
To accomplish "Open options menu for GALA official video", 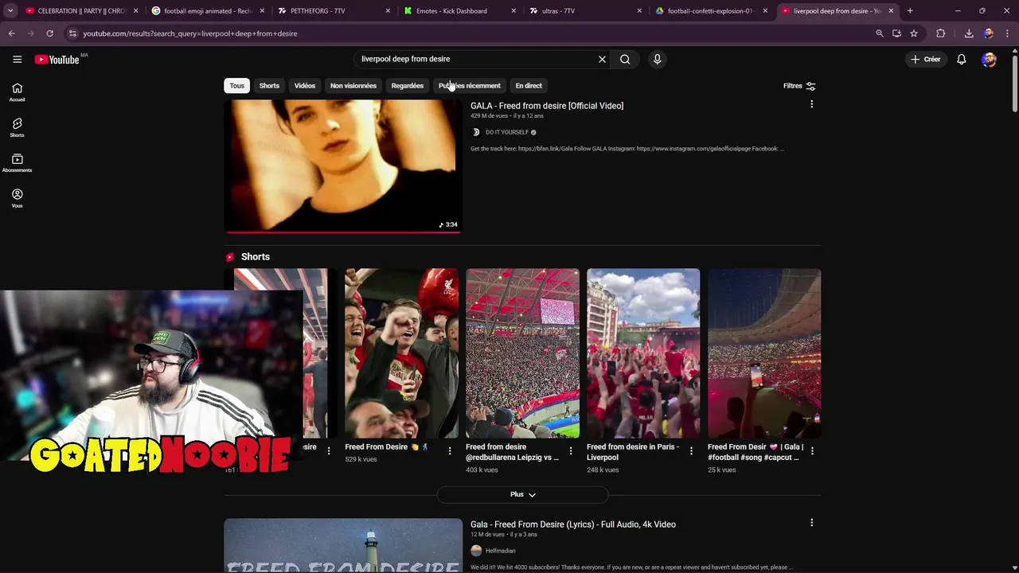I will pos(811,104).
